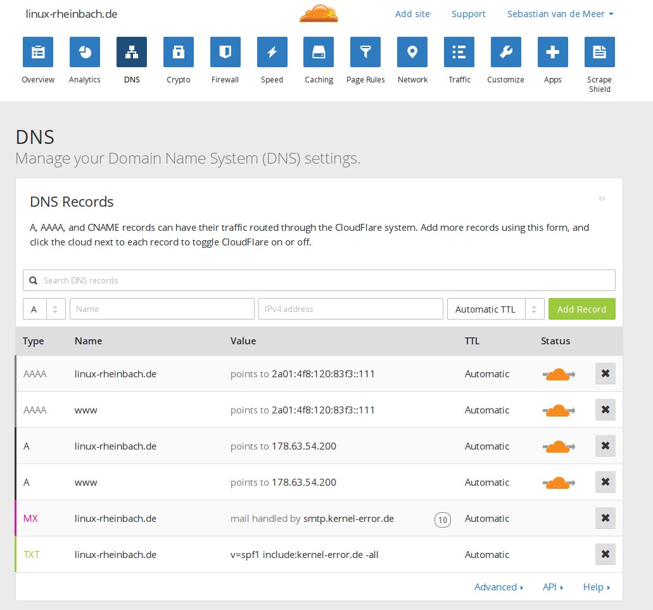The image size is (653, 610).
Task: Open the Automatic TTL dropdown
Action: (495, 309)
